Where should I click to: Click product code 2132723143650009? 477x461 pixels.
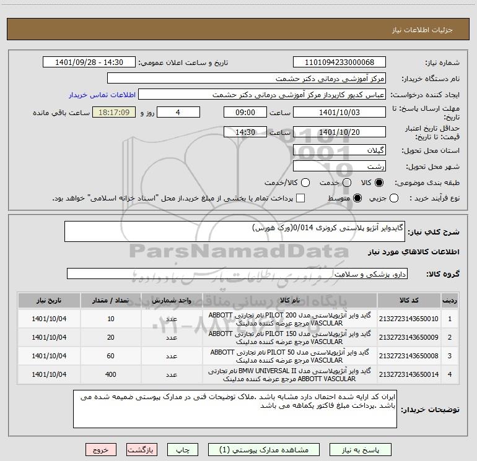pos(409,337)
